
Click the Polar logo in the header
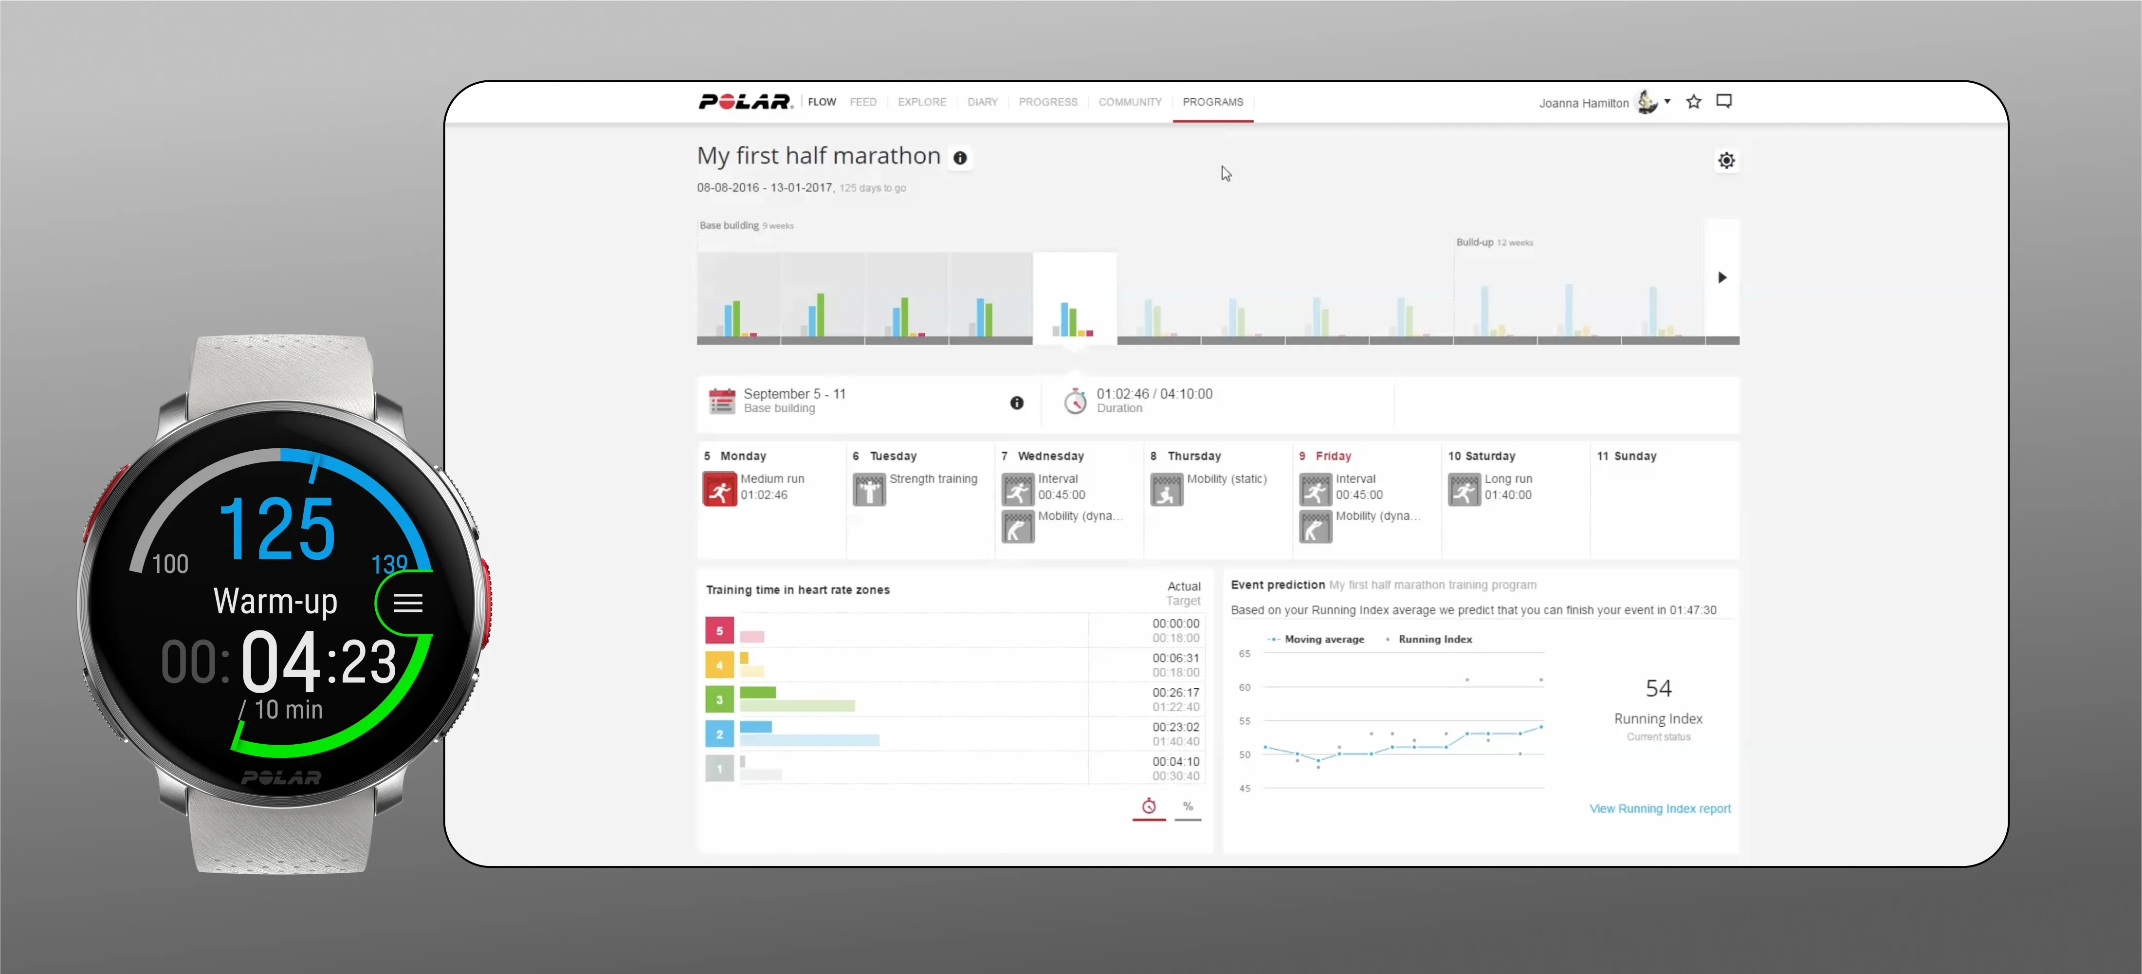(746, 101)
